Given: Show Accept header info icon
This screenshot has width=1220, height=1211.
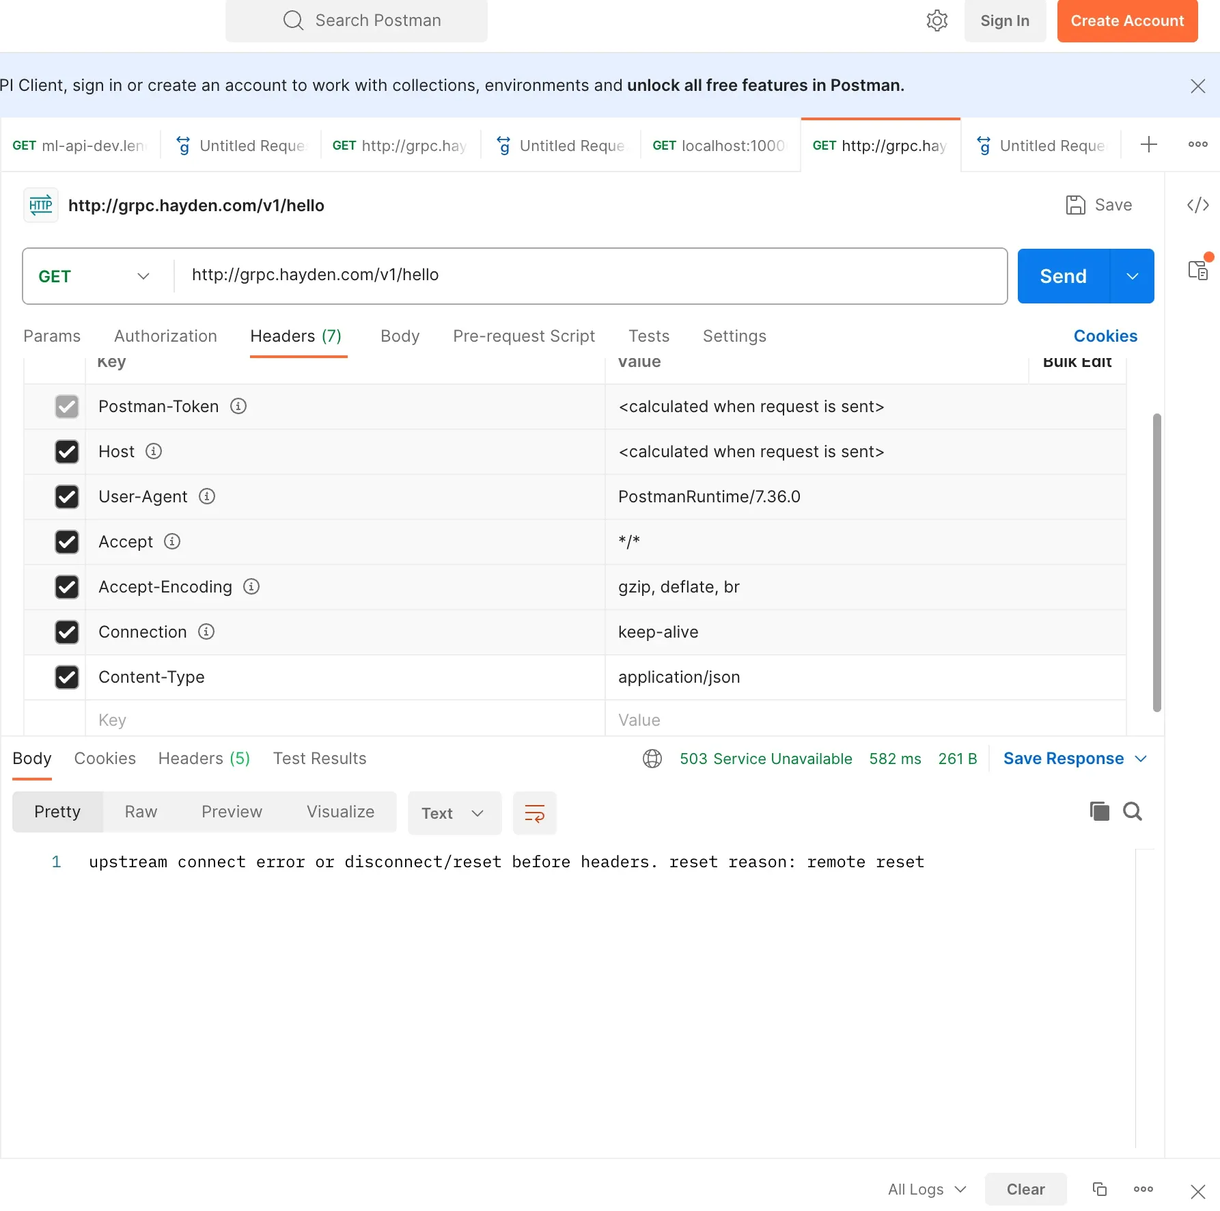Looking at the screenshot, I should coord(172,541).
